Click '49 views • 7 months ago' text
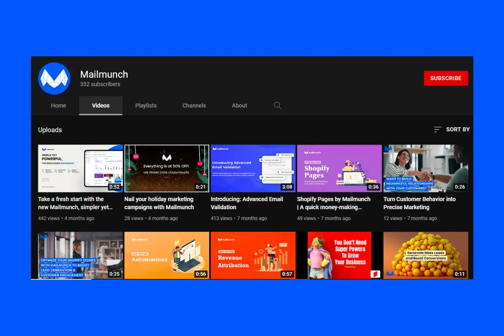 (324, 218)
